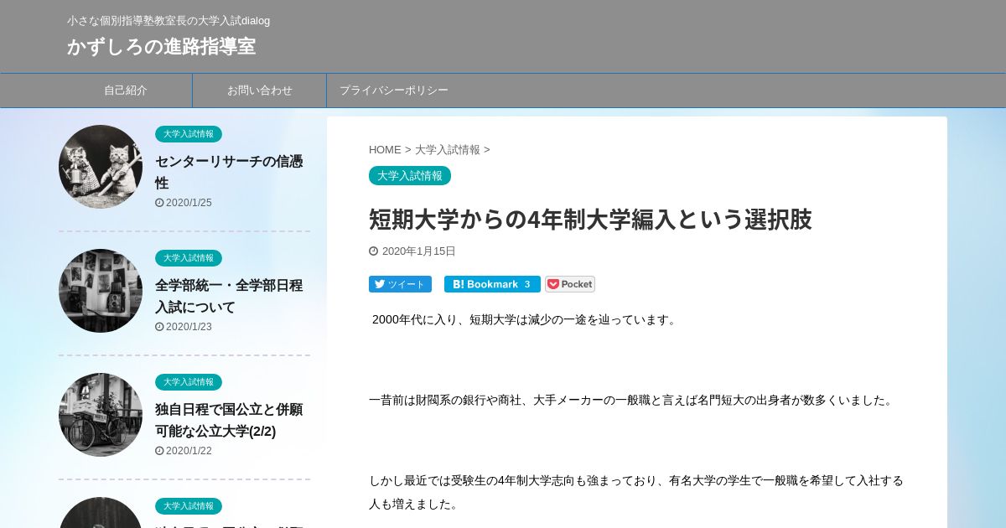The width and height of the screenshot is (1006, 528).
Task: Click the camera shop thumbnail for 全学部統一 post
Action: tap(101, 291)
